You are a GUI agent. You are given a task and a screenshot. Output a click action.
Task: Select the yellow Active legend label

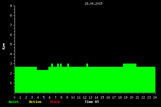click(35, 102)
